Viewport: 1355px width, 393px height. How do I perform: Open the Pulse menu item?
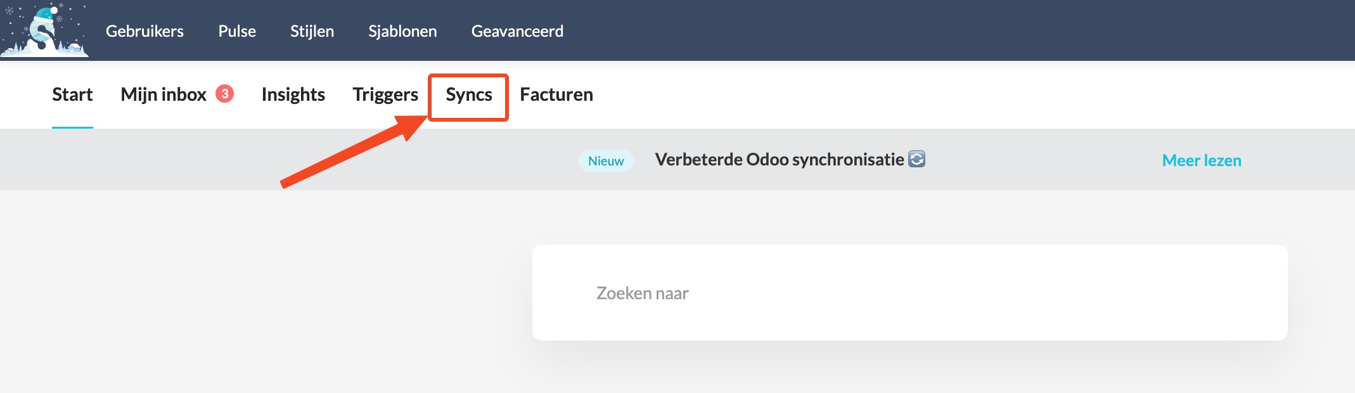point(237,31)
